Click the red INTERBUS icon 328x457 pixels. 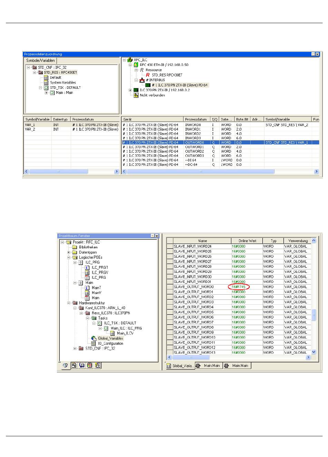pos(142,80)
